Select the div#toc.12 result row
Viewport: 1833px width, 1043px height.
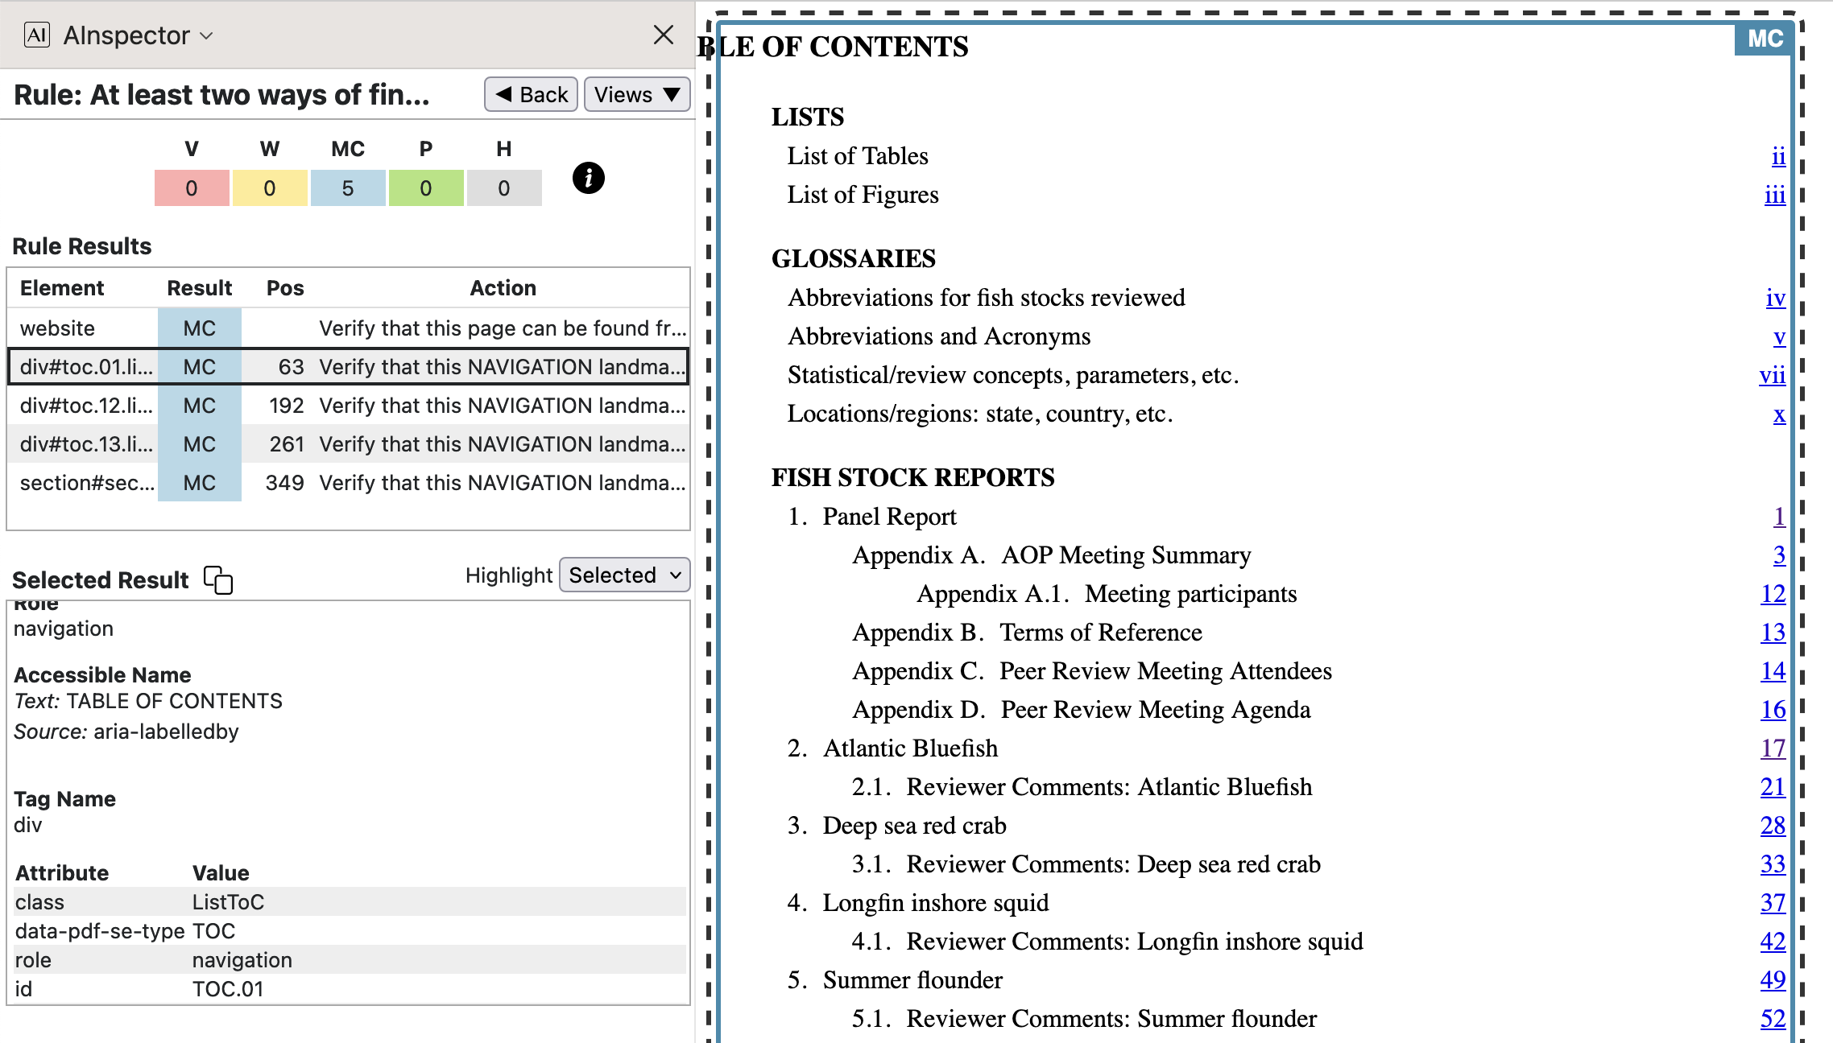348,406
